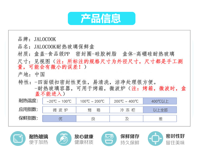Click the 产地: 中国 line
This screenshot has height=158, width=198.
click(x=31, y=74)
